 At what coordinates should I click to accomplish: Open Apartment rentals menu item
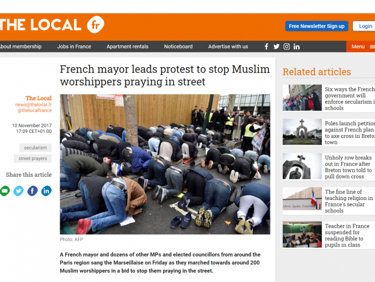point(127,47)
